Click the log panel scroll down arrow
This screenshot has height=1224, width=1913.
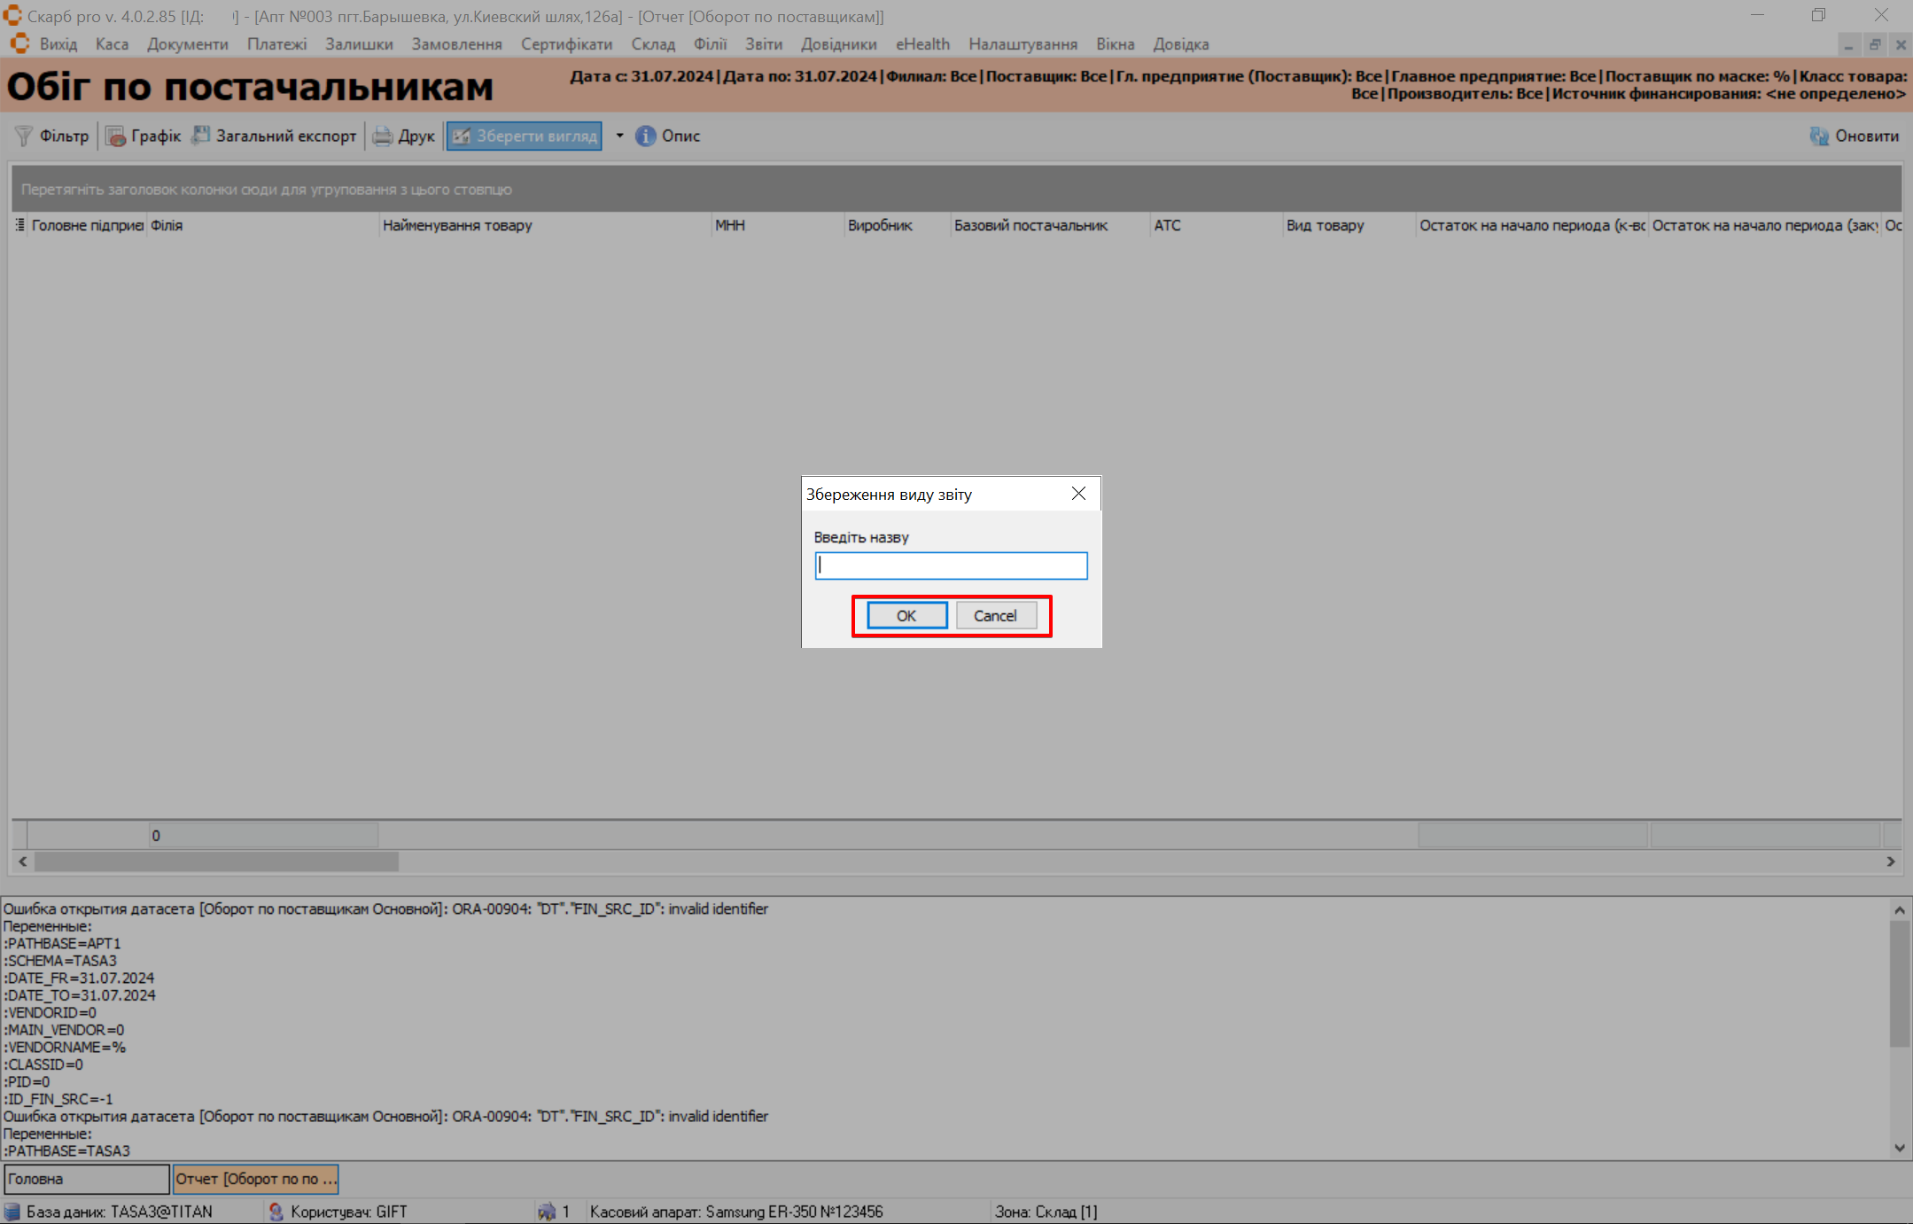1899,1148
